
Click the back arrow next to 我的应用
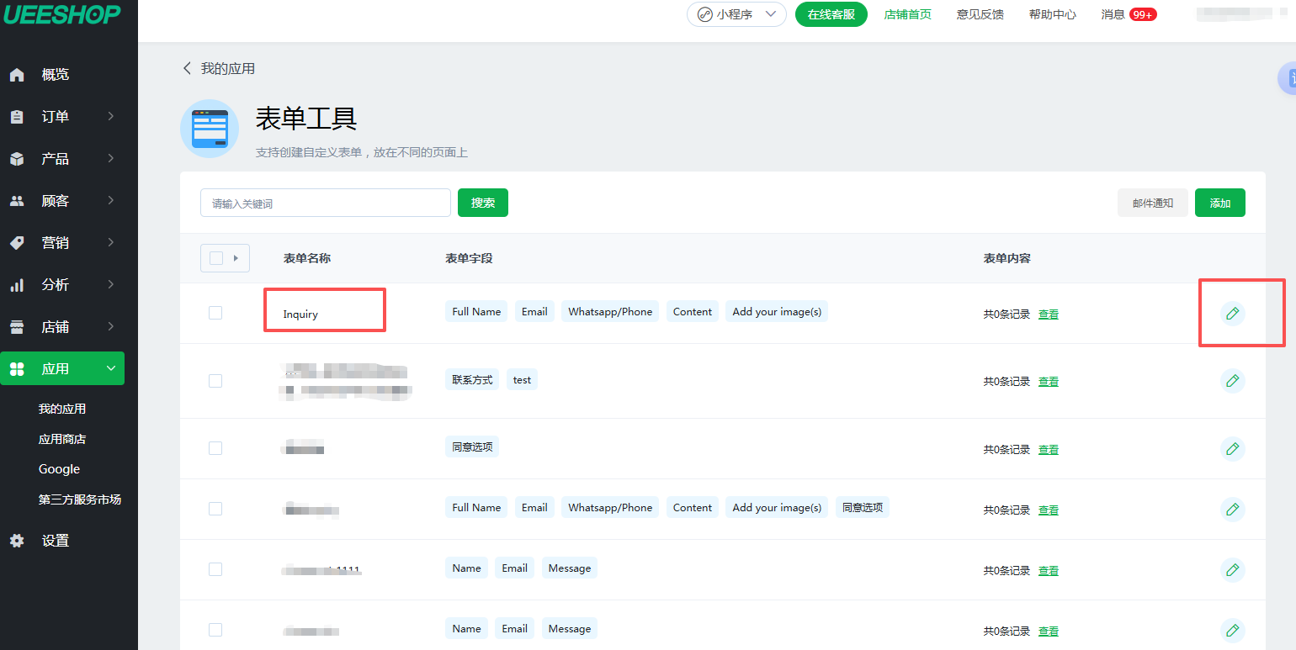pyautogui.click(x=187, y=68)
